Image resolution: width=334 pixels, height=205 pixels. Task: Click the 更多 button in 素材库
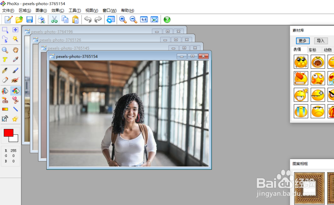pos(303,41)
